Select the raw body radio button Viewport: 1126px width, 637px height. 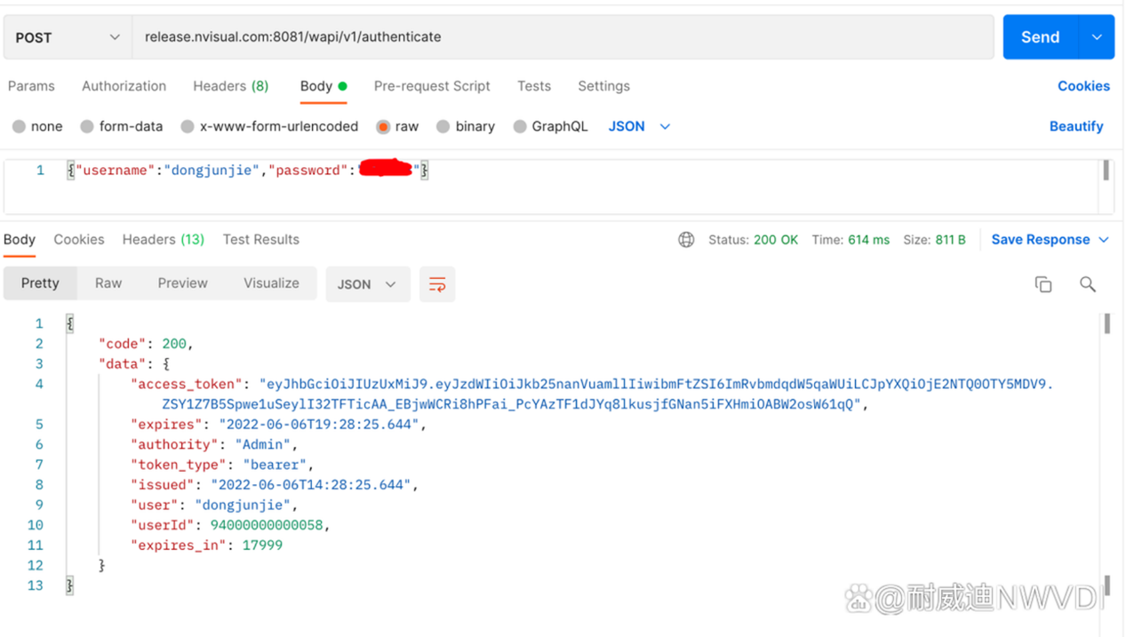(383, 127)
